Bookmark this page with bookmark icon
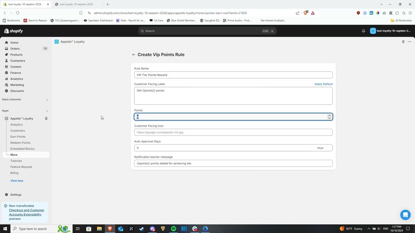Viewport: 415px width, 233px height. tap(81, 13)
